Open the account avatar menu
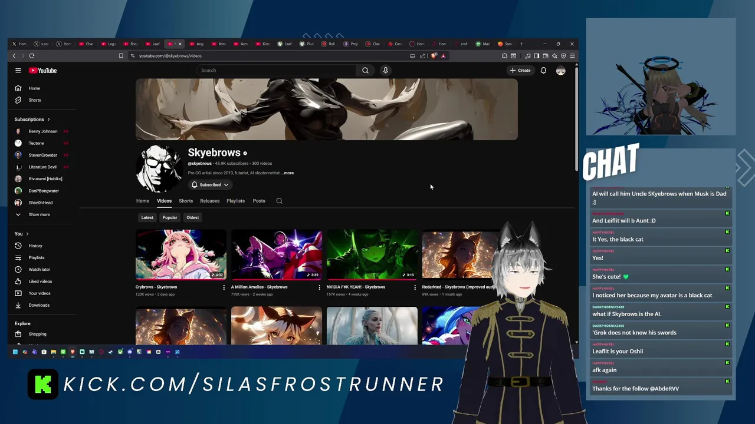755x424 pixels. pyautogui.click(x=560, y=71)
